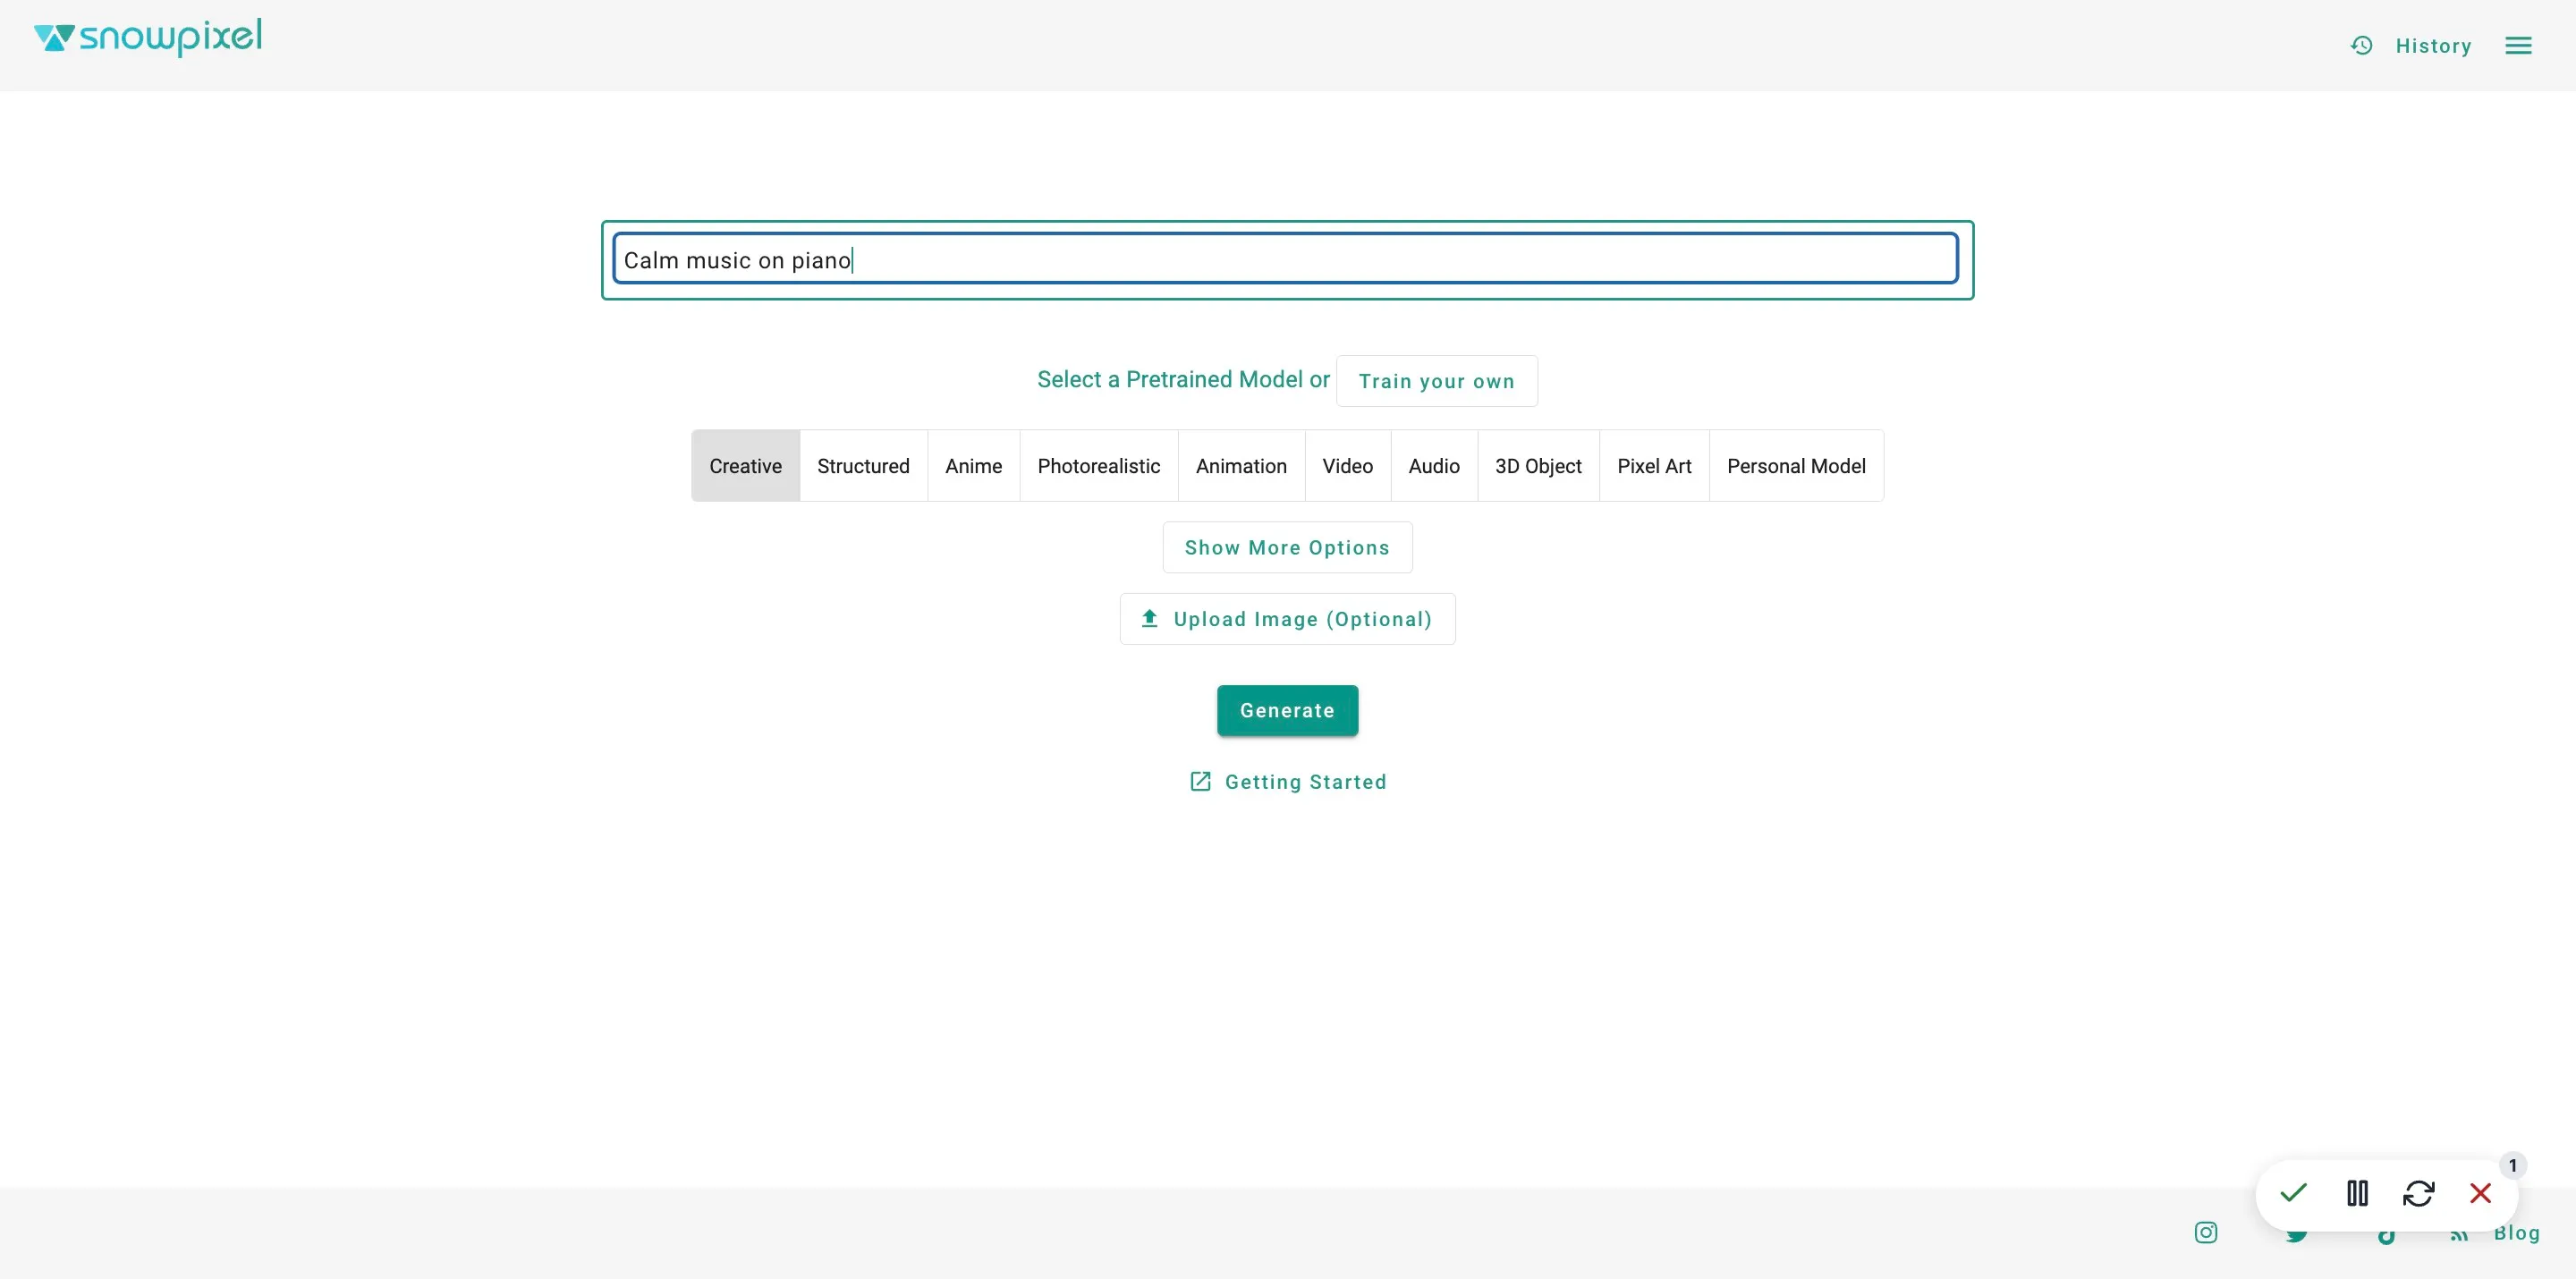Click the red X icon
This screenshot has width=2576, height=1279.
click(2480, 1193)
